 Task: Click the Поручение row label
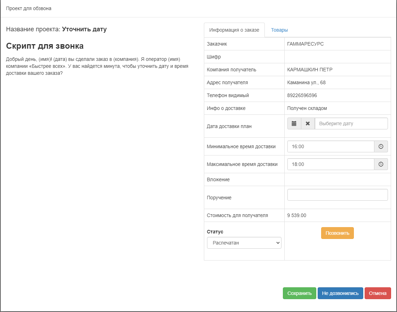click(219, 198)
